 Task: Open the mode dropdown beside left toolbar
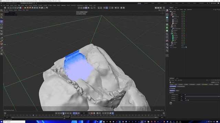(x=5, y=44)
